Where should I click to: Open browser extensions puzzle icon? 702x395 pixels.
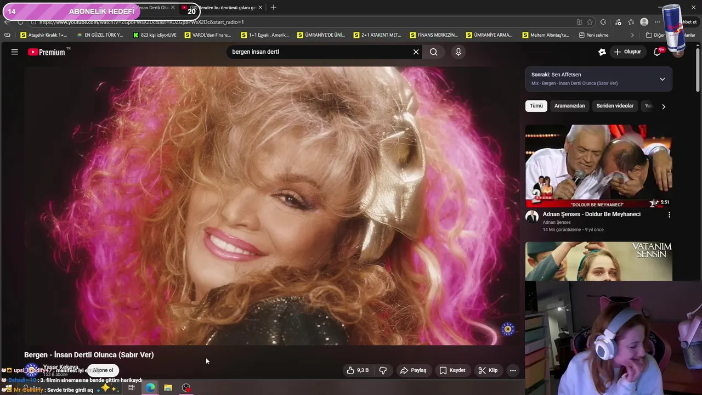(x=603, y=22)
